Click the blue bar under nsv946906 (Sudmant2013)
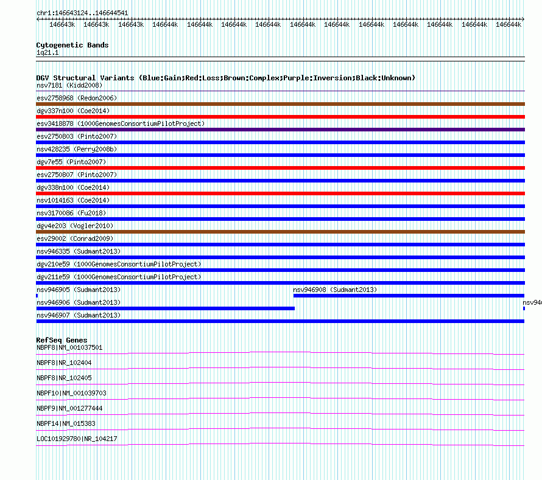Screen dimensions: 542x480 [x=166, y=308]
